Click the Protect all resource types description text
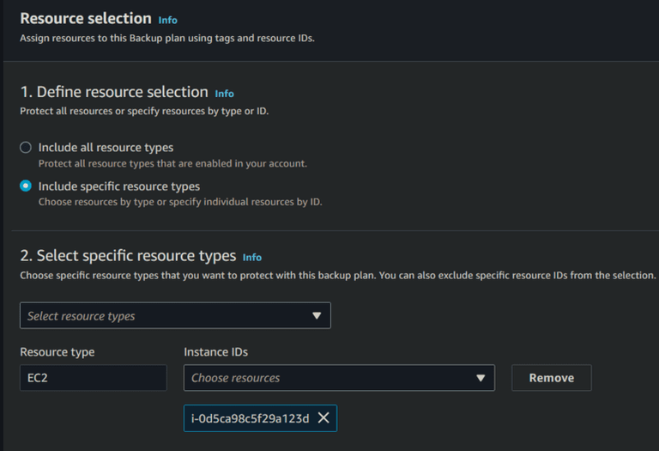Screen dimensions: 659x451 (172, 163)
